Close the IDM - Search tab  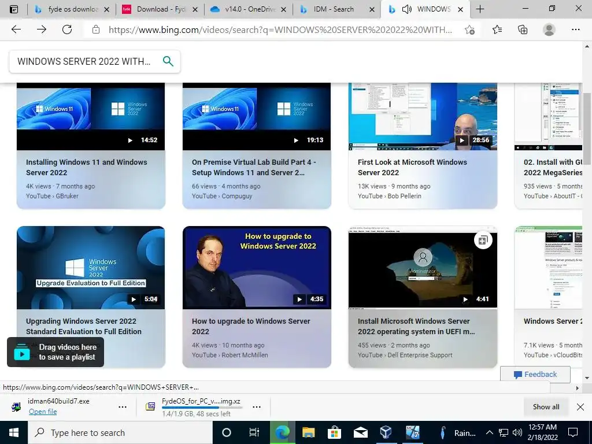pyautogui.click(x=372, y=9)
